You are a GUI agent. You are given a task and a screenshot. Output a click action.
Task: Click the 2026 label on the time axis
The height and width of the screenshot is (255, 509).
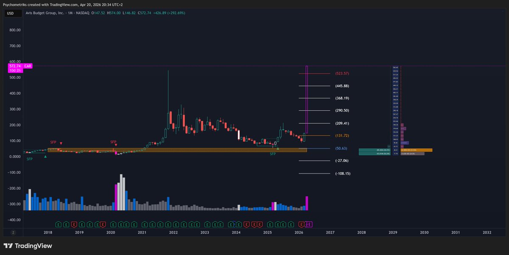[299, 233]
